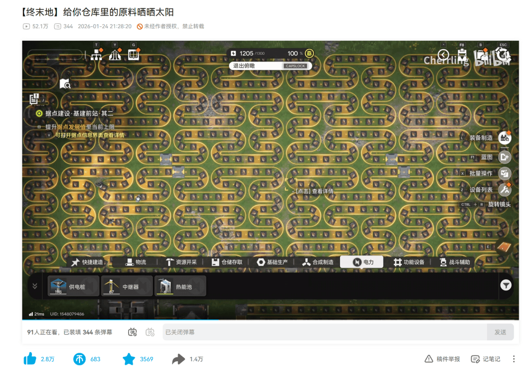Viewport: 524px width, 370px height.
Task: Switch to the 物流 category tab
Action: pyautogui.click(x=136, y=262)
